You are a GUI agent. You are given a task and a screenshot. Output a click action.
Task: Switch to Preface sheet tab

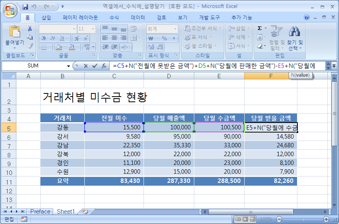pos(40,212)
